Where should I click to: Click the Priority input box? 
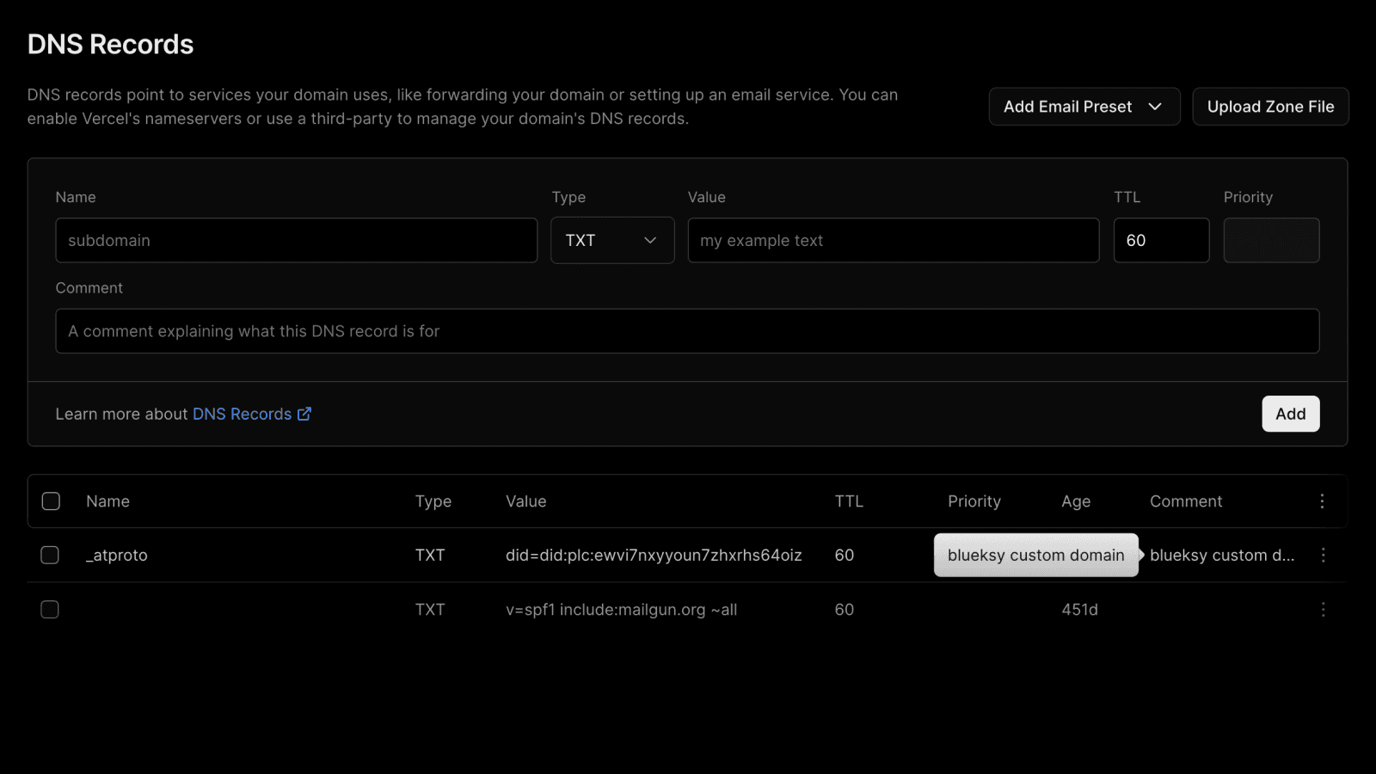pyautogui.click(x=1270, y=241)
